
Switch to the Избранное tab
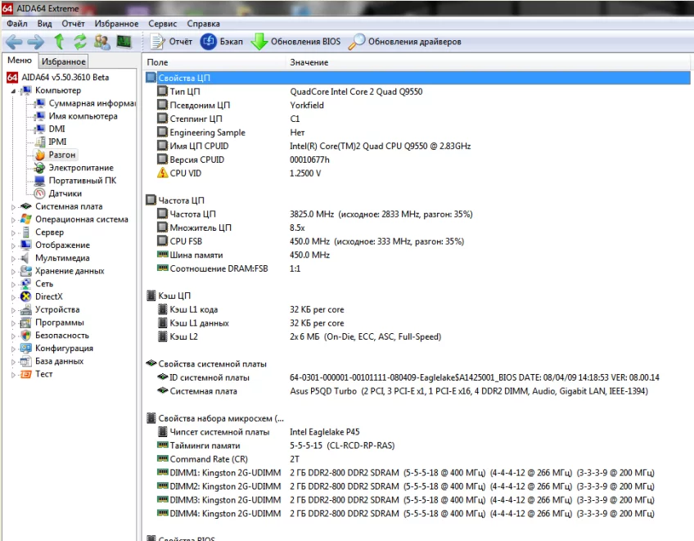click(x=63, y=61)
